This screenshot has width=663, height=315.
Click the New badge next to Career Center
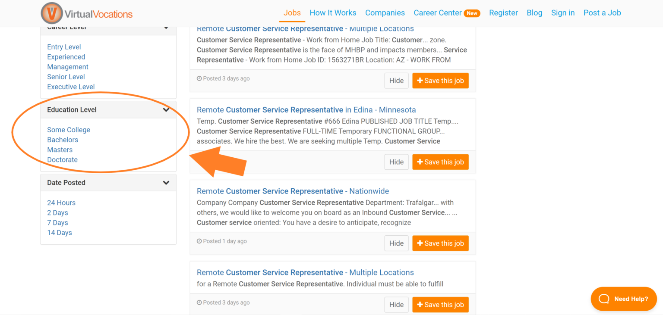click(x=472, y=13)
